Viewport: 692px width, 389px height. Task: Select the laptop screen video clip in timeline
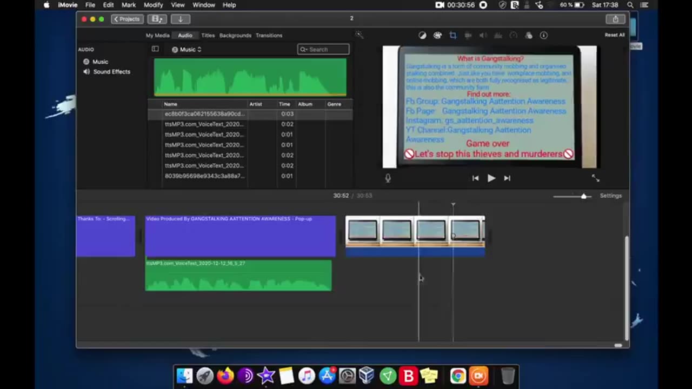coord(415,236)
